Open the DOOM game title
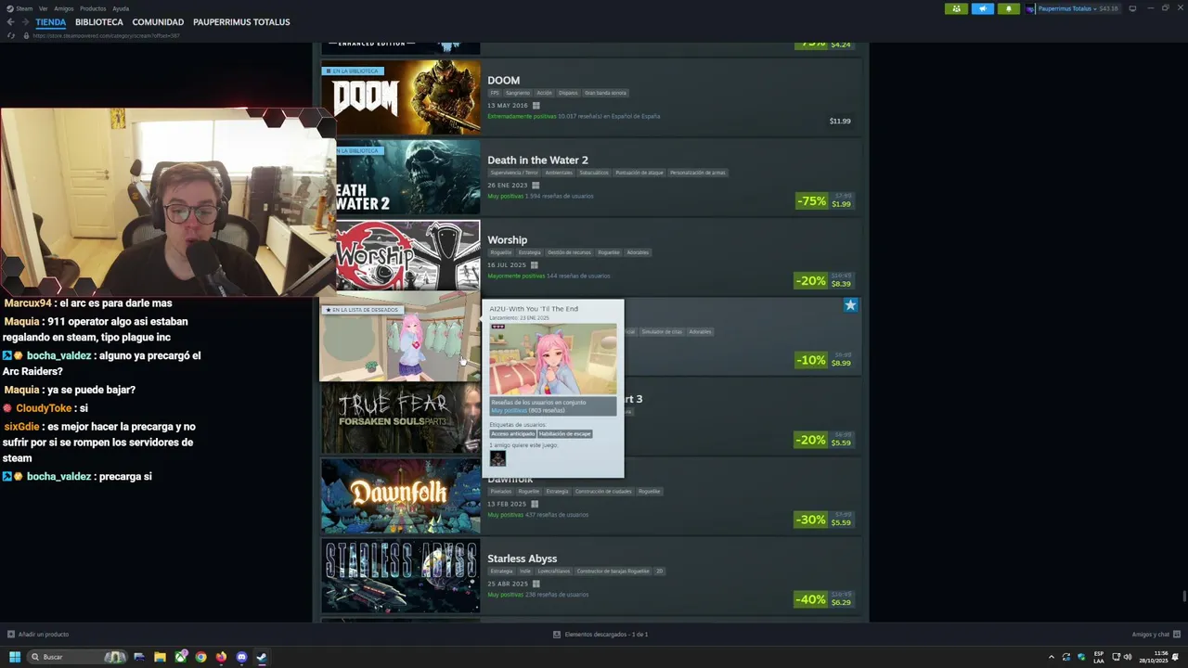Image resolution: width=1188 pixels, height=668 pixels. [504, 81]
